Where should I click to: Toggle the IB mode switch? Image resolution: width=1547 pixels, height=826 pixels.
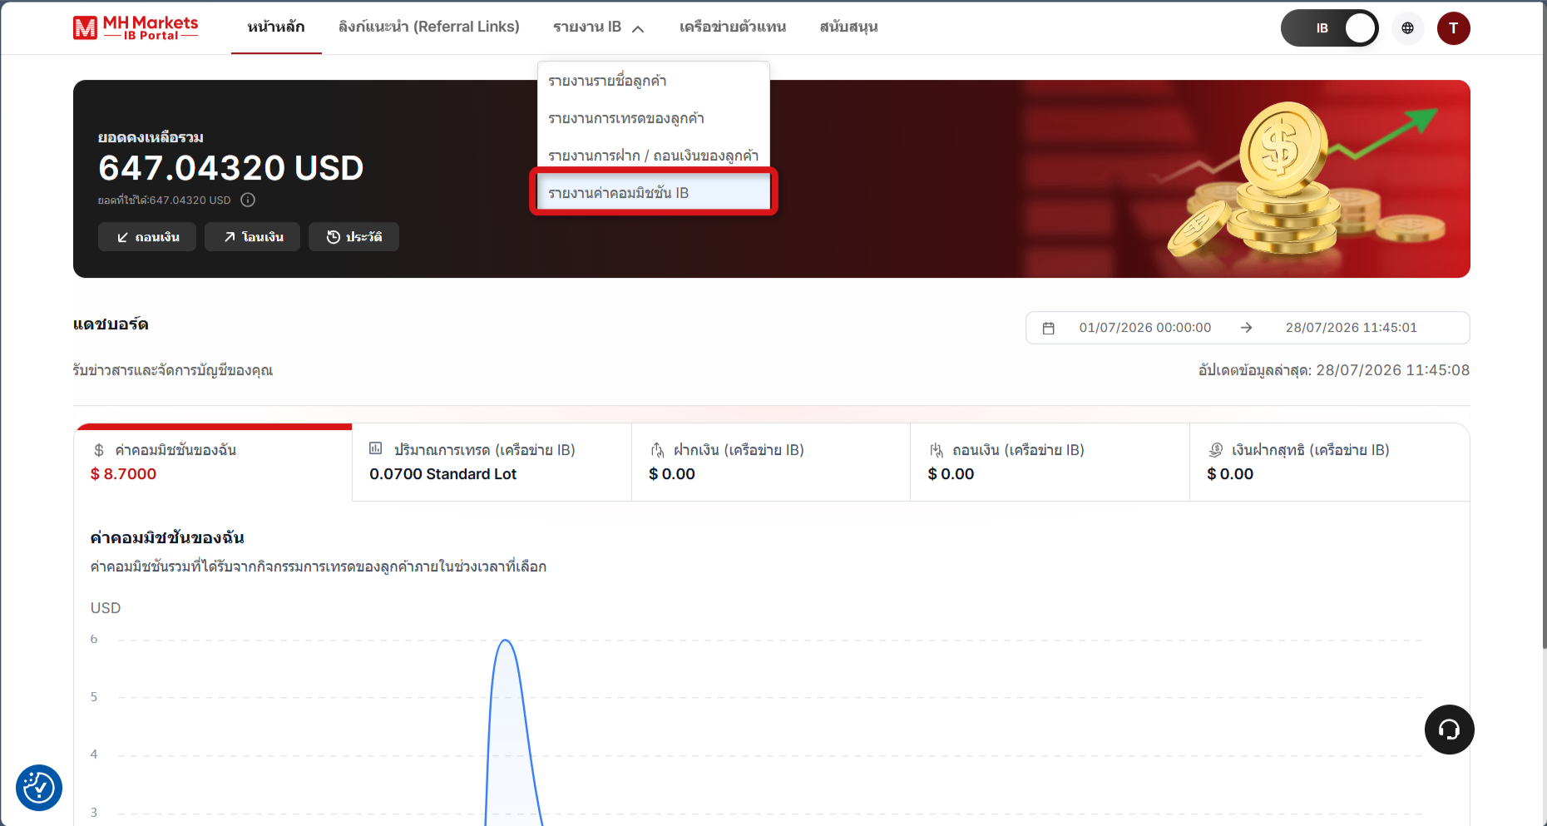point(1329,28)
